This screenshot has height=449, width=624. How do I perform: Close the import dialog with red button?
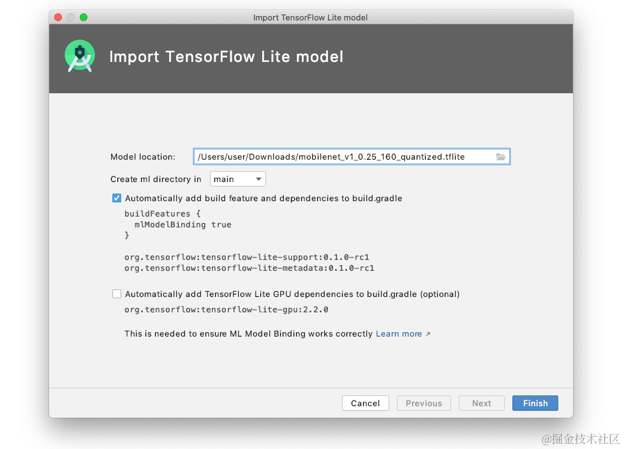pos(57,17)
